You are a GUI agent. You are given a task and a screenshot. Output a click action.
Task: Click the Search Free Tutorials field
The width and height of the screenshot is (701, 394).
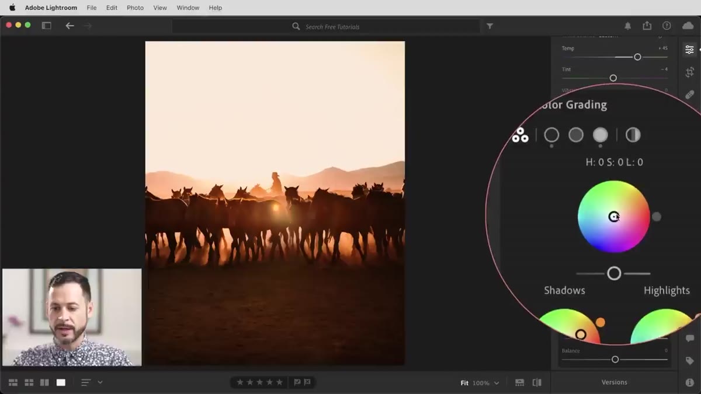[326, 26]
